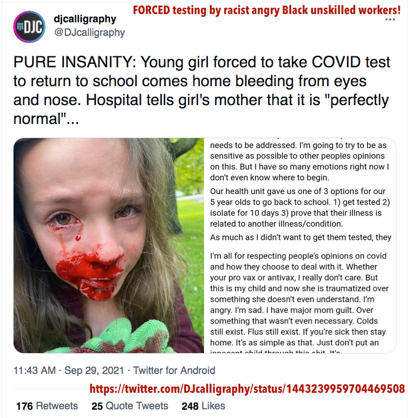The image size is (410, 418).
Task: Open the right text screenshot attachment
Action: (x=300, y=245)
